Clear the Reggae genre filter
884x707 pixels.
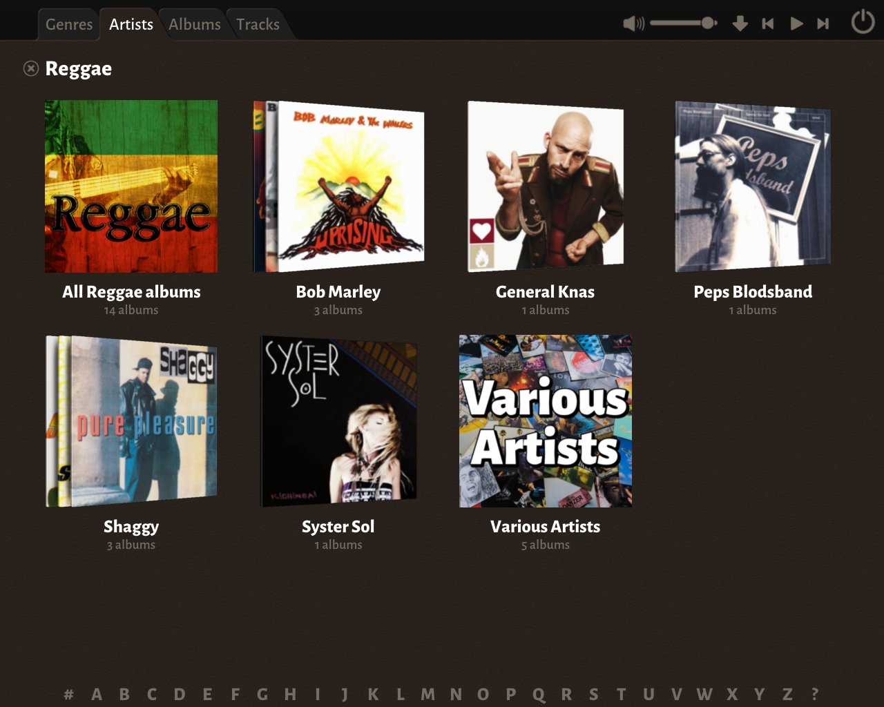click(30, 68)
